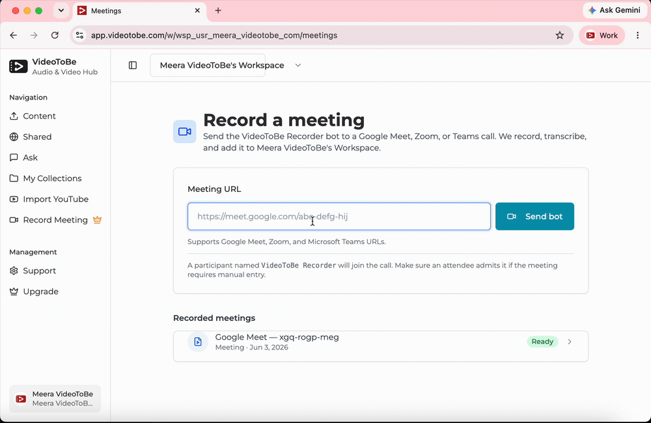Image resolution: width=651 pixels, height=423 pixels.
Task: Open the Support page link
Action: pos(40,271)
